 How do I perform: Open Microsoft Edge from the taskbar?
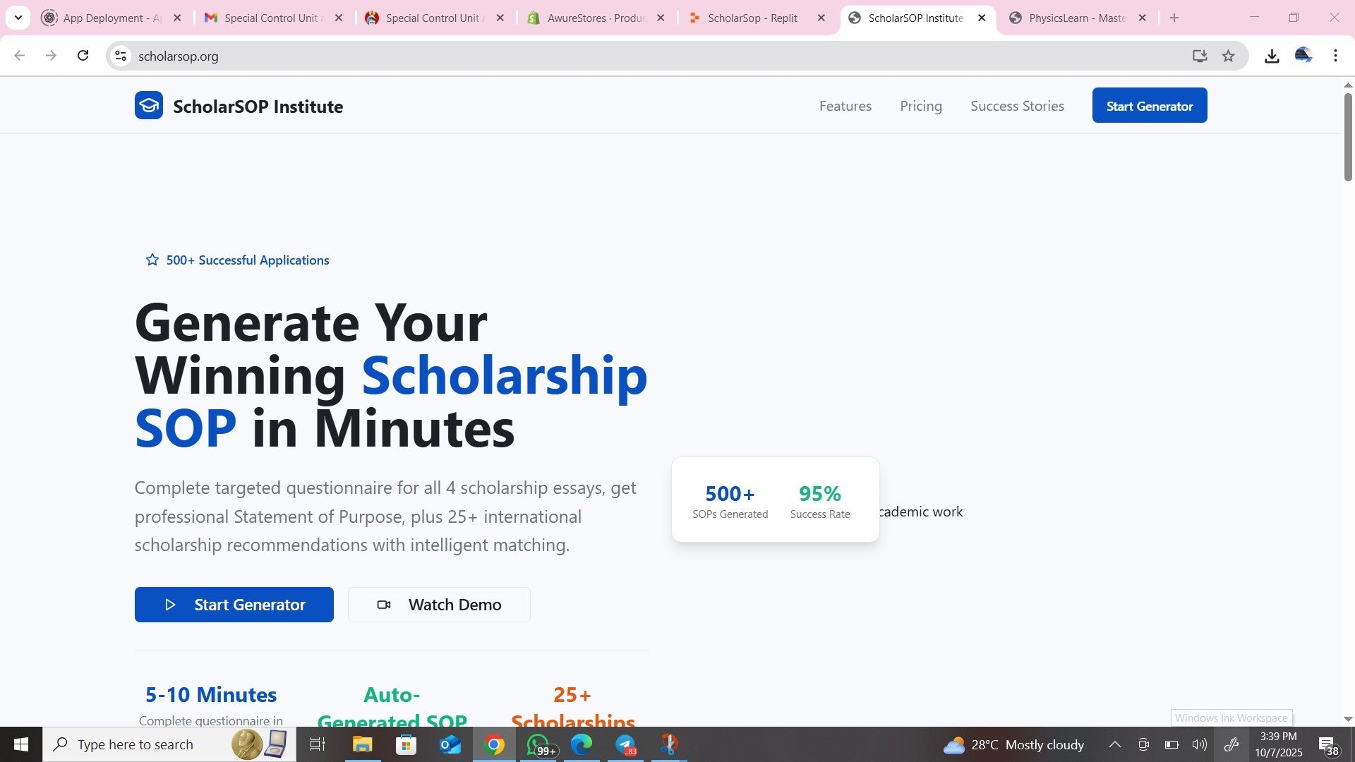582,744
